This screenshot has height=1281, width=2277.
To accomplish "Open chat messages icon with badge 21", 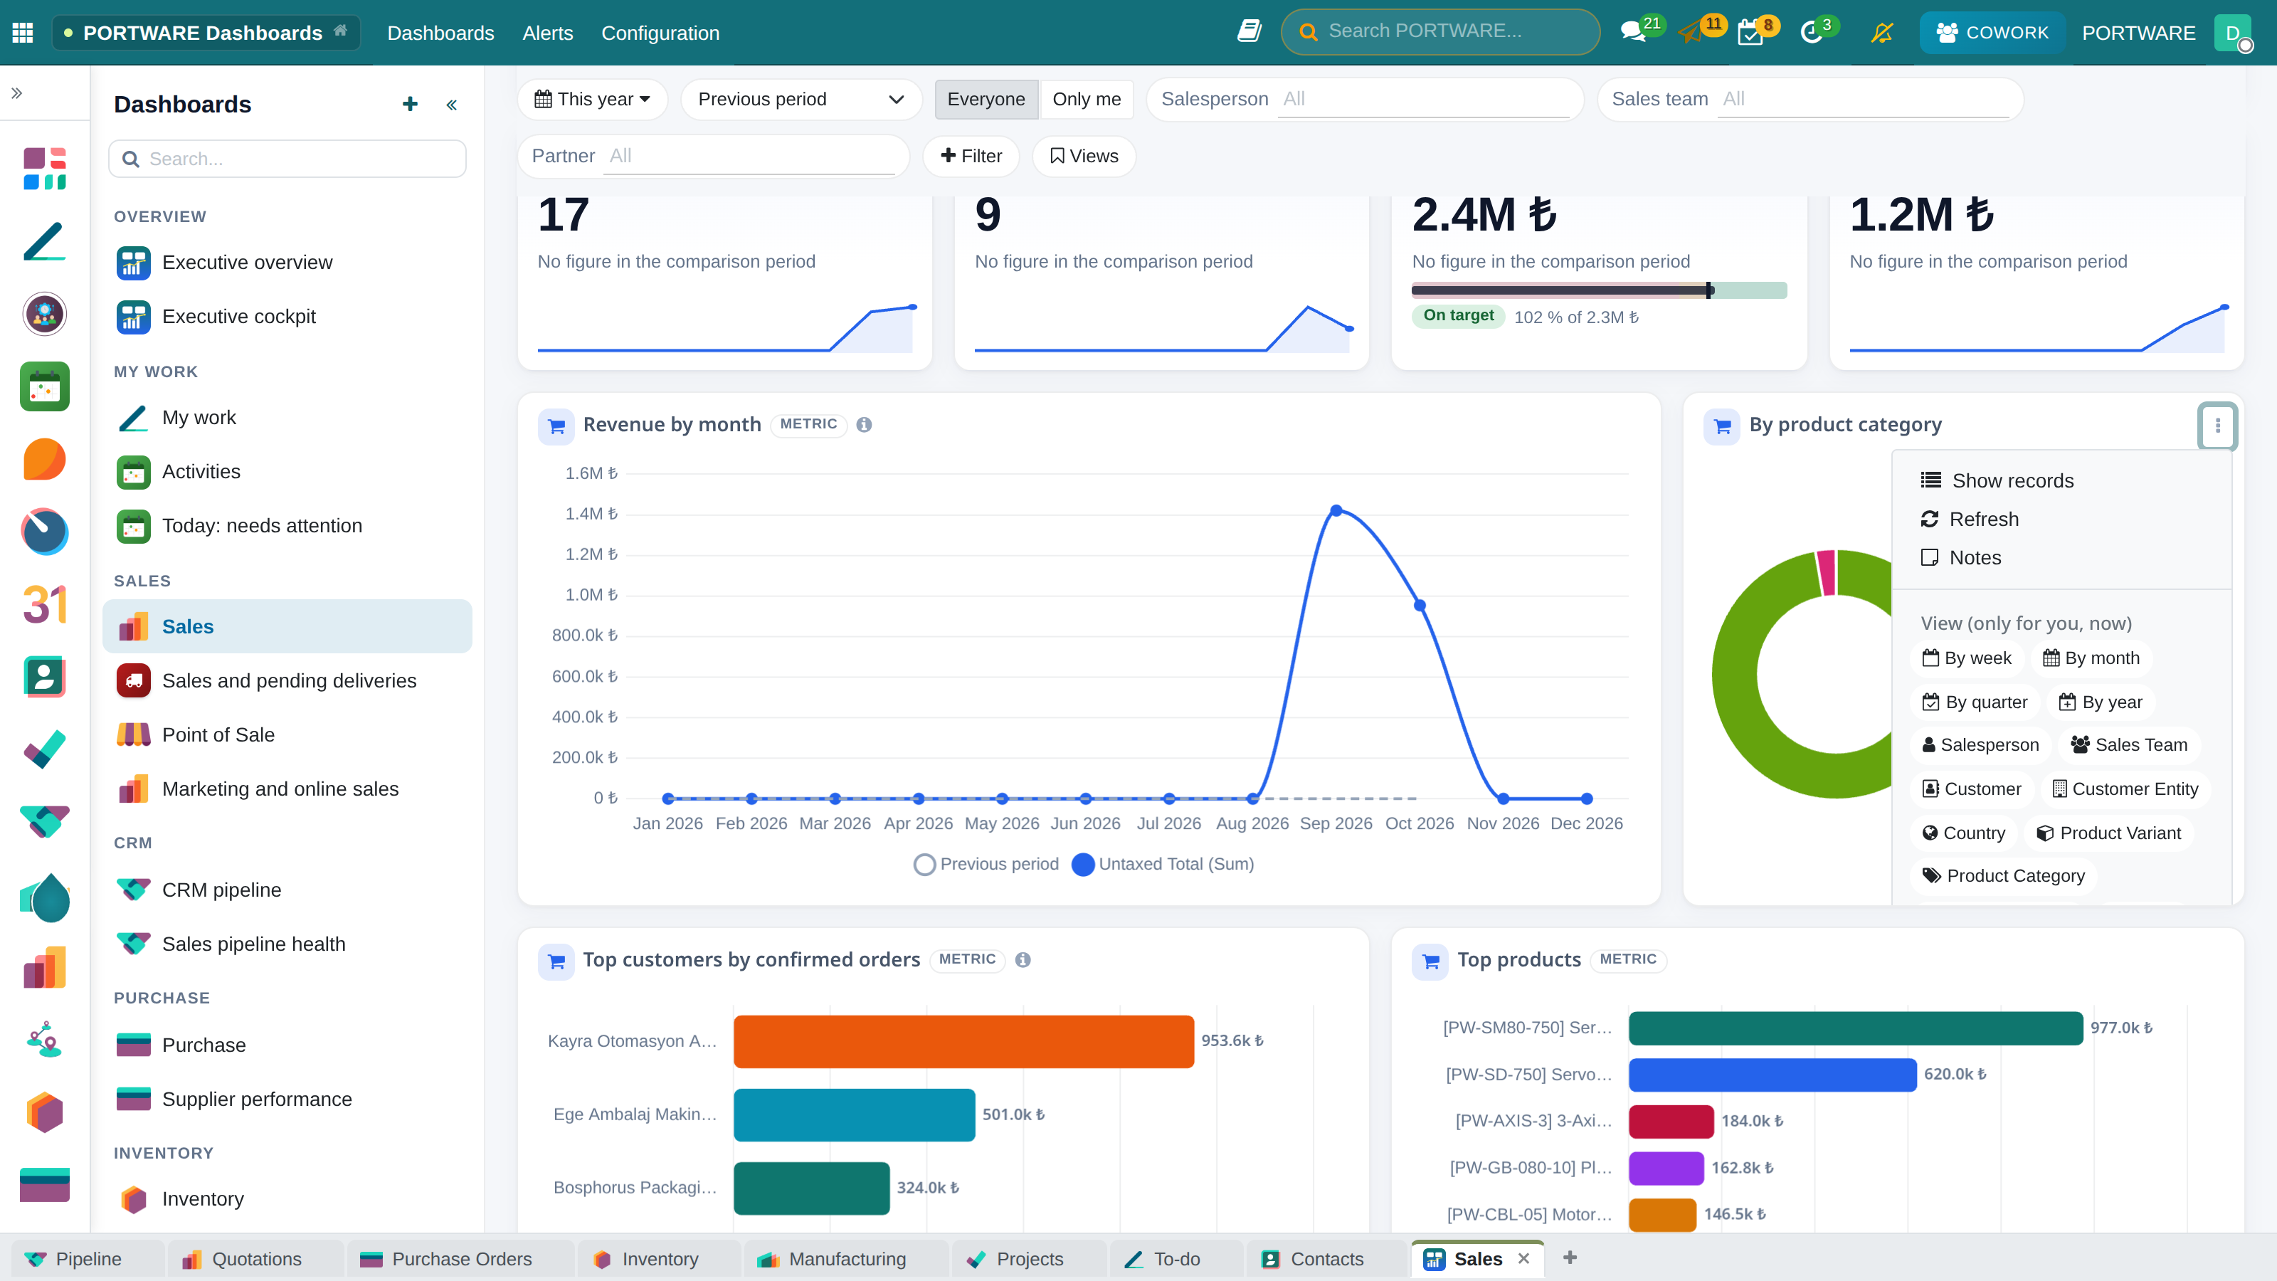I will pos(1634,33).
